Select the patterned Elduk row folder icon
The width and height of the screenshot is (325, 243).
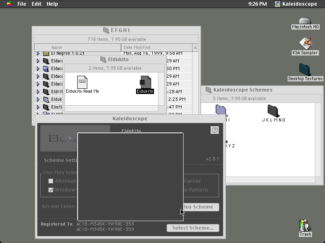click(46, 99)
